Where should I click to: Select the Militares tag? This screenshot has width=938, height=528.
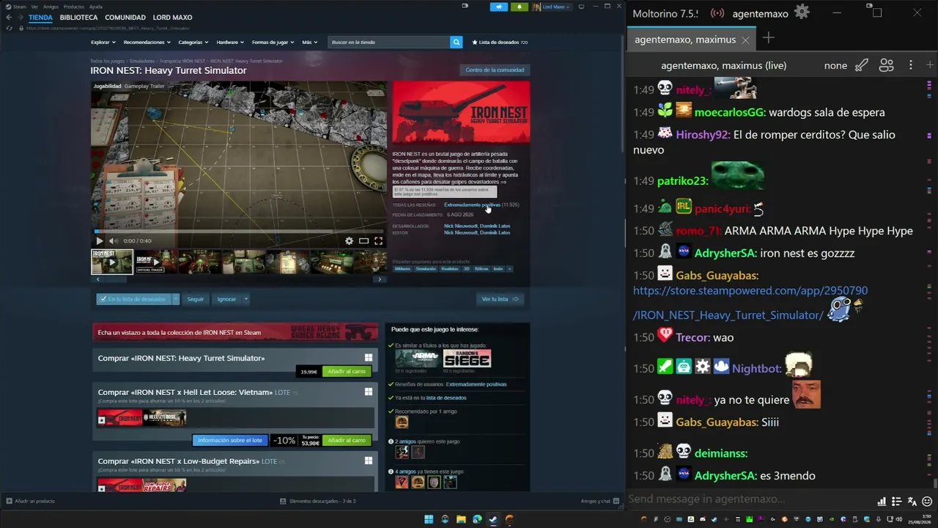402,269
